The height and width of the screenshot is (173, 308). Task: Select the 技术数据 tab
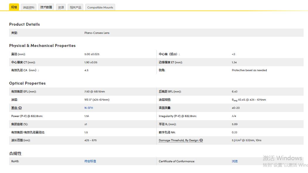[x=46, y=7]
